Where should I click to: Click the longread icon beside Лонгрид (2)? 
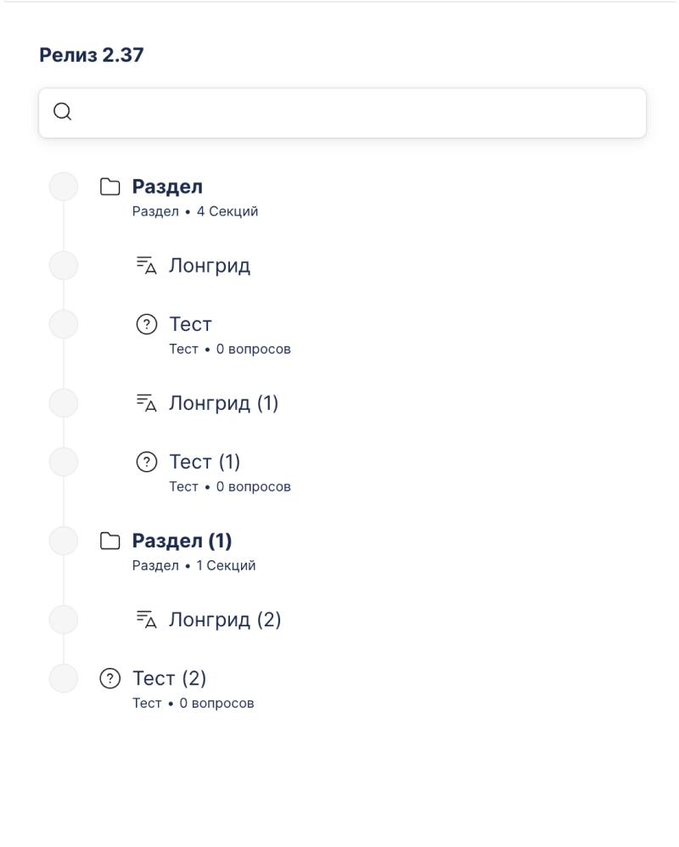[147, 620]
